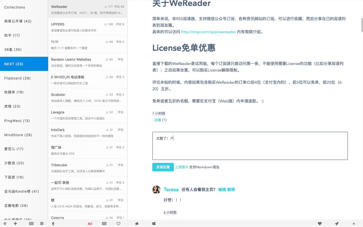Click the upvote count 177 on WeReader
The width and height of the screenshot is (363, 227).
[x=109, y=7]
